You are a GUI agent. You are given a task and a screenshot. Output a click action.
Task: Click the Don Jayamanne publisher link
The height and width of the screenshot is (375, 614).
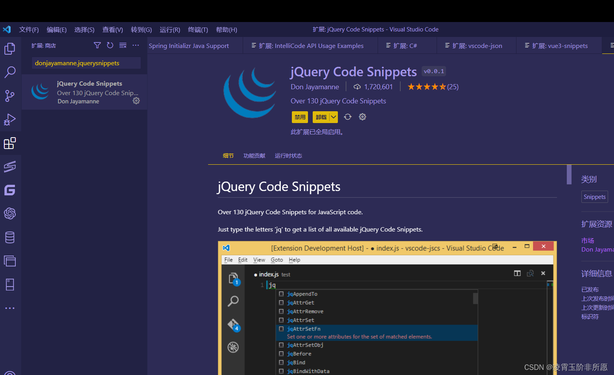tap(315, 87)
